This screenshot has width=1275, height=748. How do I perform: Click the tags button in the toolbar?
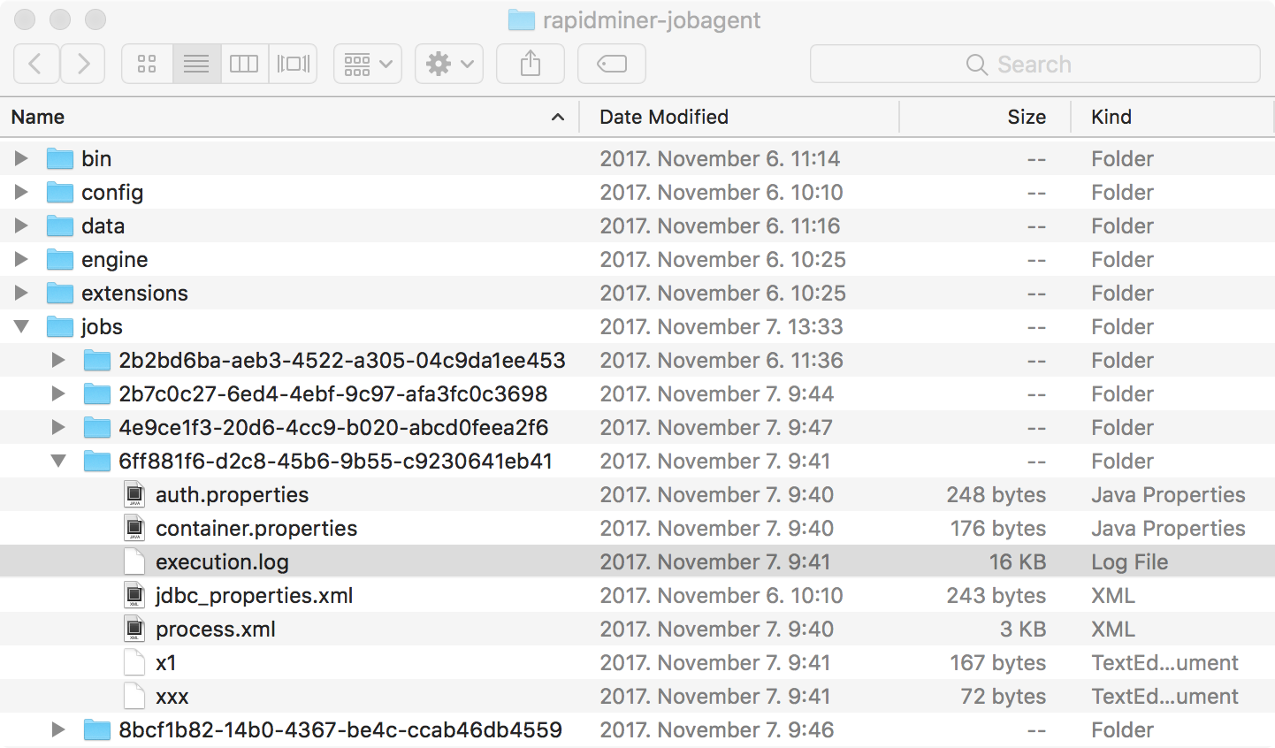(611, 63)
